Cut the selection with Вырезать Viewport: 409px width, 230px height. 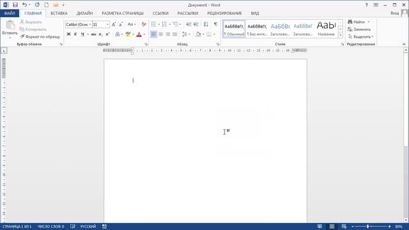[x=31, y=22]
